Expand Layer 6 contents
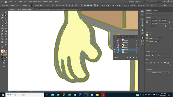The width and height of the screenshot is (173, 97). (120, 50)
